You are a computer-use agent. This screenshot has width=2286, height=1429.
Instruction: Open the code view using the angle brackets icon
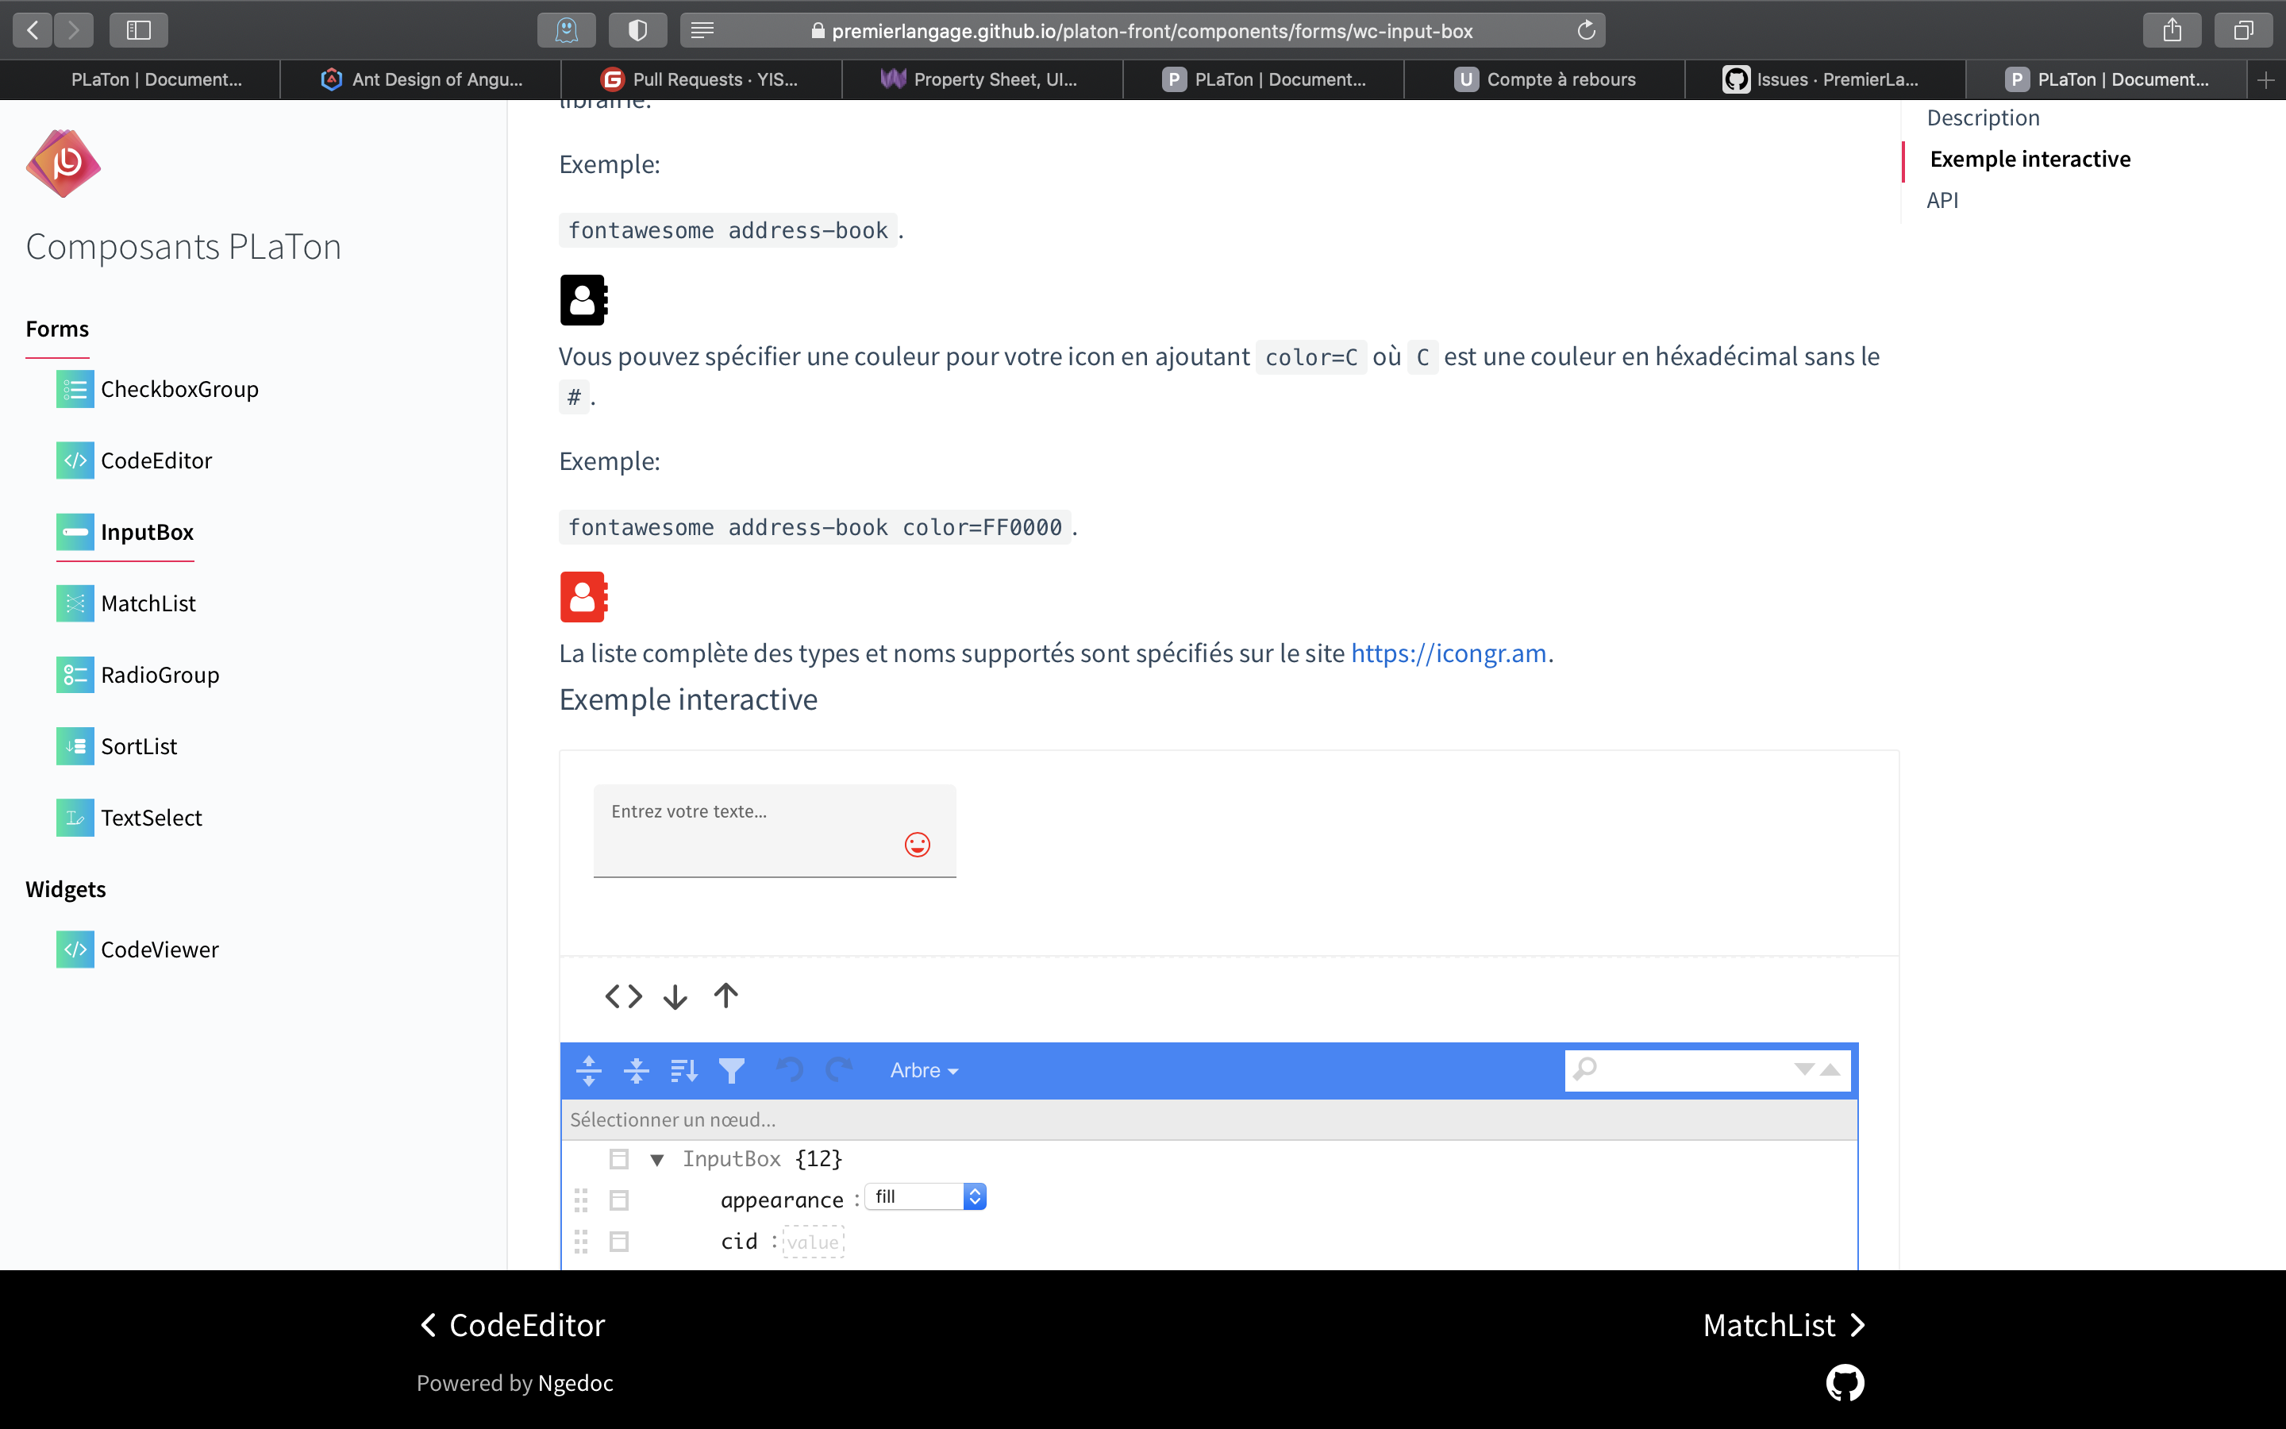point(622,996)
